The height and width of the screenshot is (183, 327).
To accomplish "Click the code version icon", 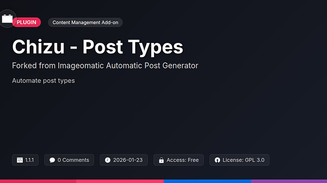I will click(20, 160).
